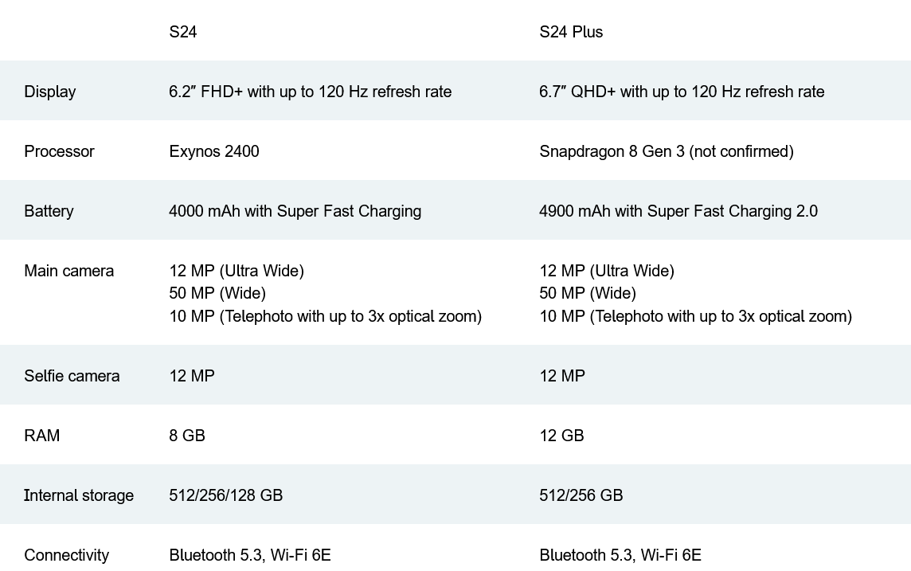Select the Battery row label
Image resolution: width=911 pixels, height=571 pixels.
[x=49, y=211]
